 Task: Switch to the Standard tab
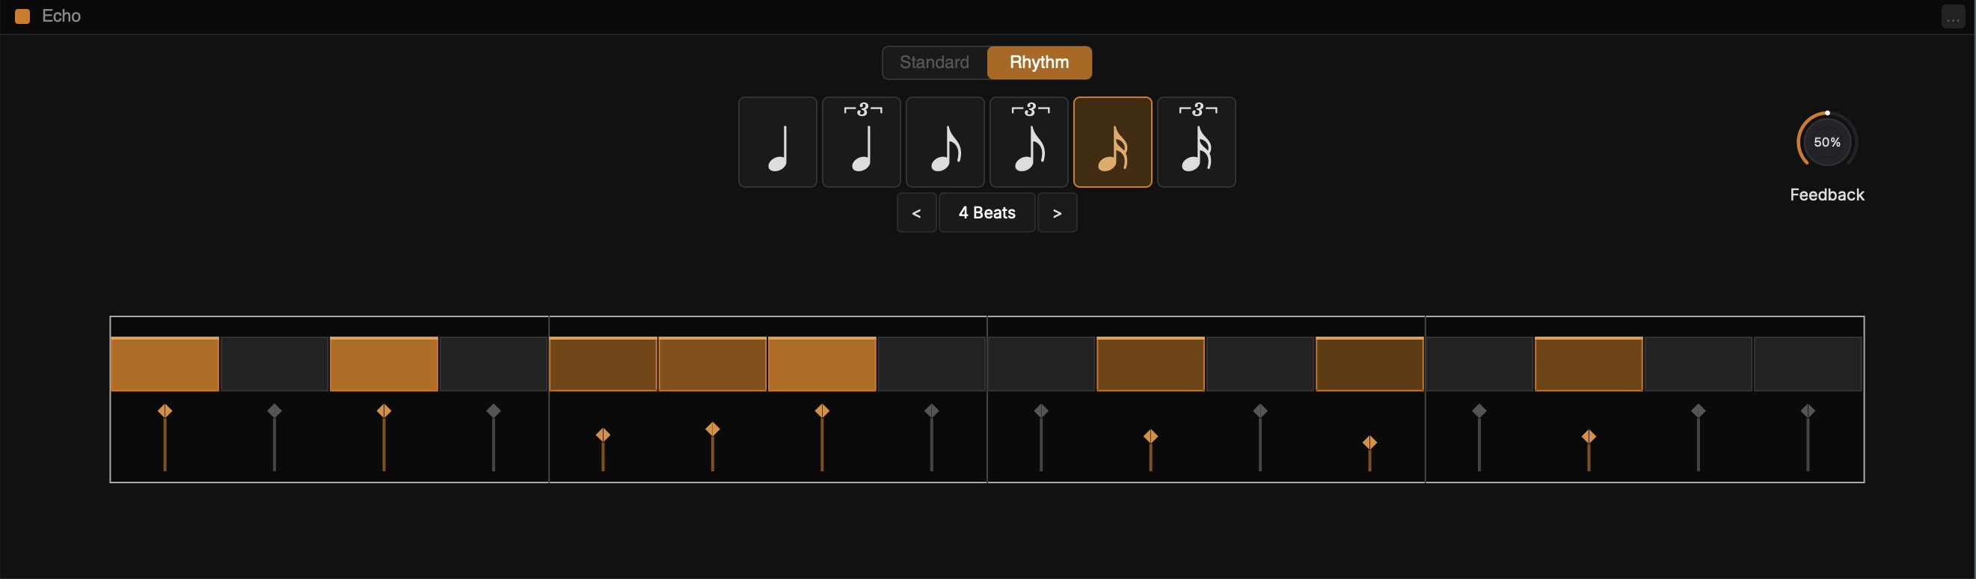coord(934,62)
